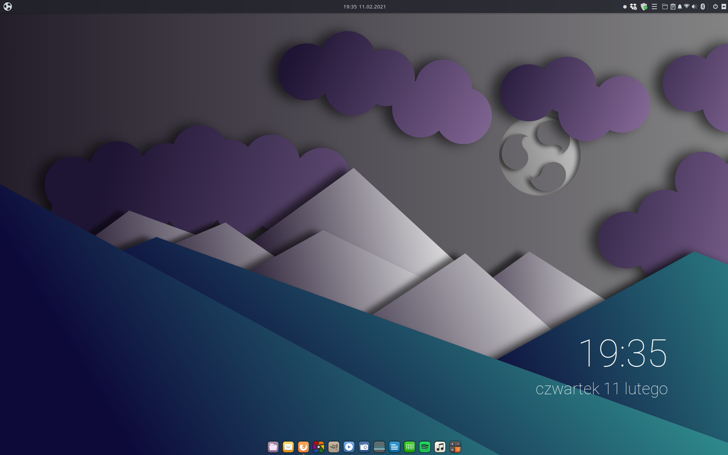Open the music note player in the dock
This screenshot has height=455, width=728.
440,447
